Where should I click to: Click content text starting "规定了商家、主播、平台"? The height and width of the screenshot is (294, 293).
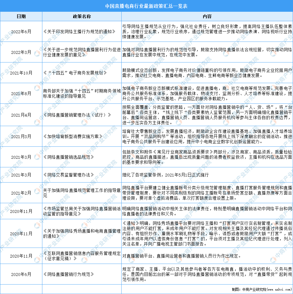coord(207,274)
